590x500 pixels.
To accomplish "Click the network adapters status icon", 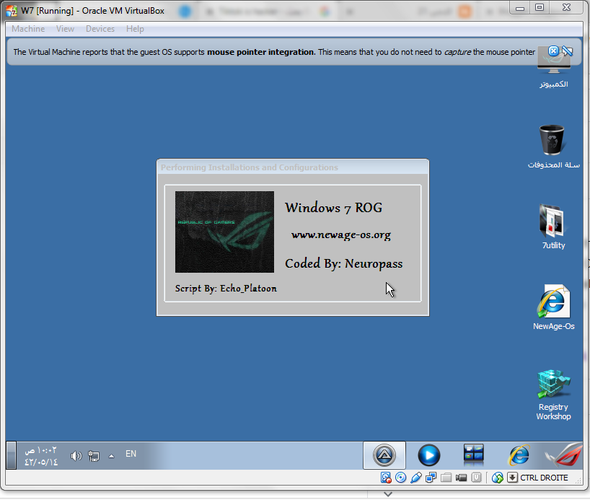I will pyautogui.click(x=431, y=478).
